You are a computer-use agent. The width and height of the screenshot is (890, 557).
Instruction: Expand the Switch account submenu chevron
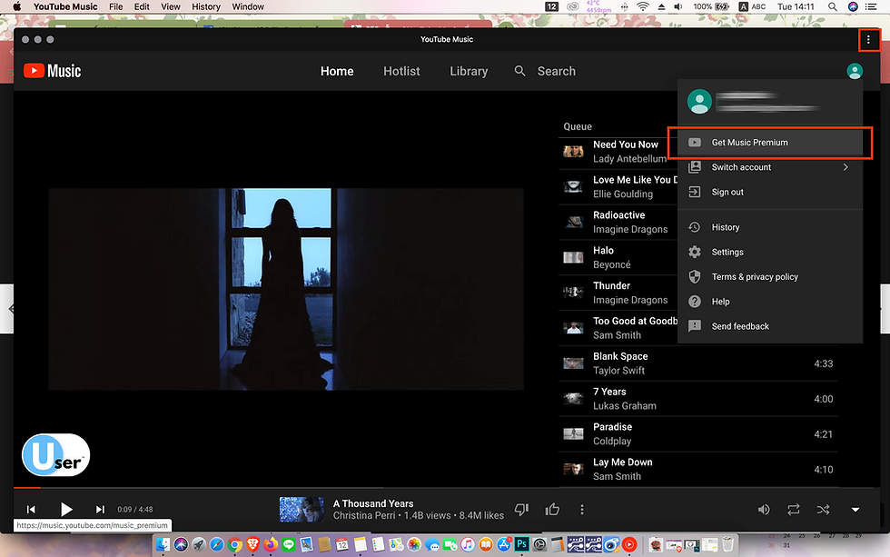tap(845, 167)
